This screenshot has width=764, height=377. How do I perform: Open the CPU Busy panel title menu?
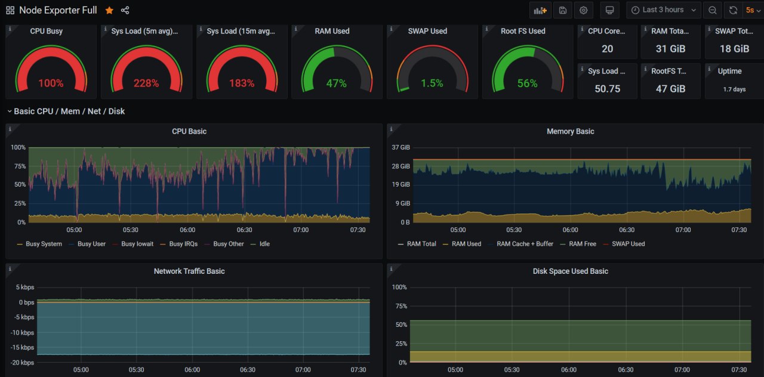tap(47, 31)
